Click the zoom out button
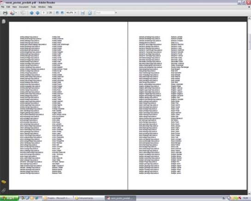Image resolution: width=251 pixels, height=201 pixels. pyautogui.click(x=57, y=12)
